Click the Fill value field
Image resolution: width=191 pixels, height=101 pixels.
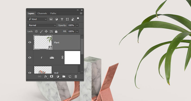tap(71, 31)
